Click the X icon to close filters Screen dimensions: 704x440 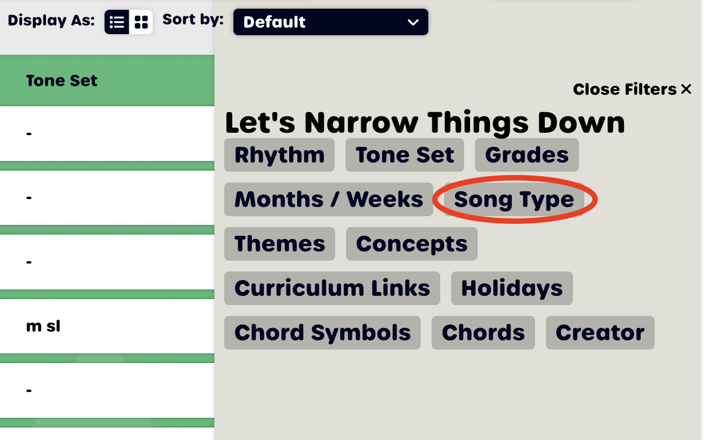click(686, 89)
